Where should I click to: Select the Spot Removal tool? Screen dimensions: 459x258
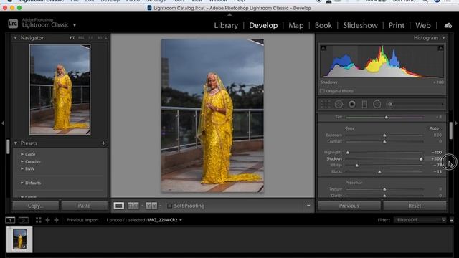coord(339,104)
